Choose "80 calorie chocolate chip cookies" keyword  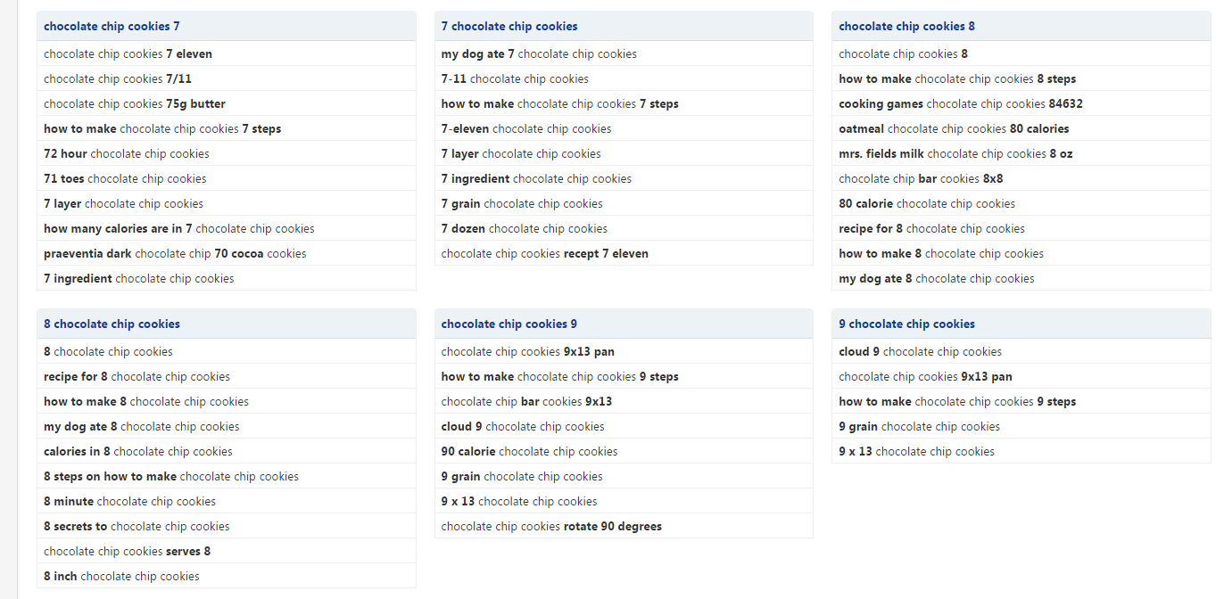pyautogui.click(x=927, y=204)
